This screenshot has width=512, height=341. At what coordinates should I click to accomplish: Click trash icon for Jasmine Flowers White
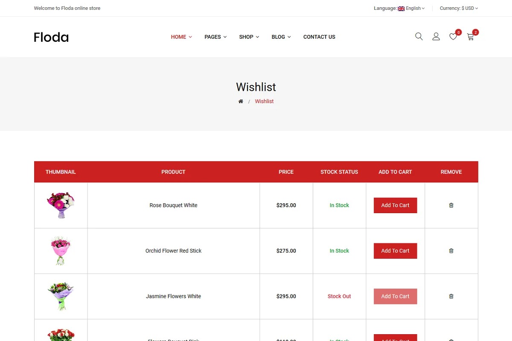point(451,296)
